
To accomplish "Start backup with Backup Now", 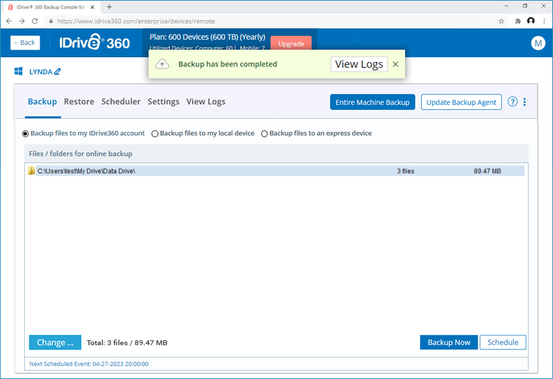I will [x=449, y=342].
